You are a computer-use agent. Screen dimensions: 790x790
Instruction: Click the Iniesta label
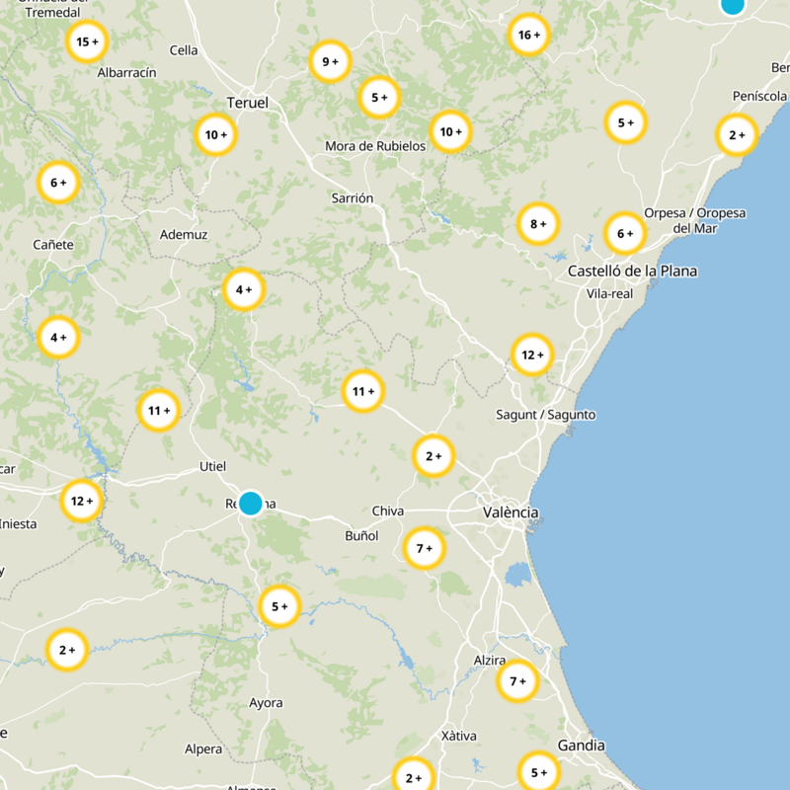(18, 524)
